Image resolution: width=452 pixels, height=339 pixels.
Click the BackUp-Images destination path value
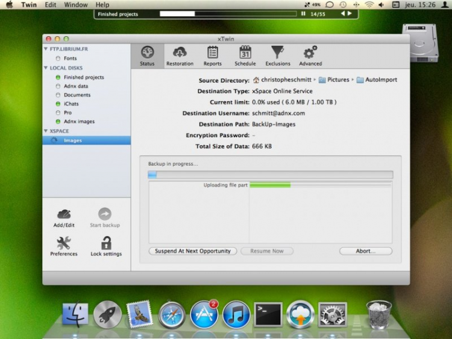274,124
